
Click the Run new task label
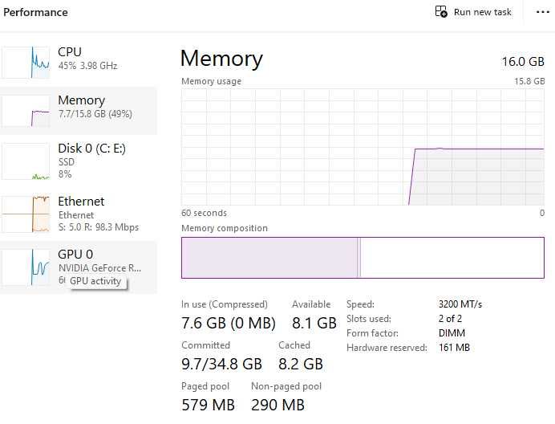click(482, 12)
